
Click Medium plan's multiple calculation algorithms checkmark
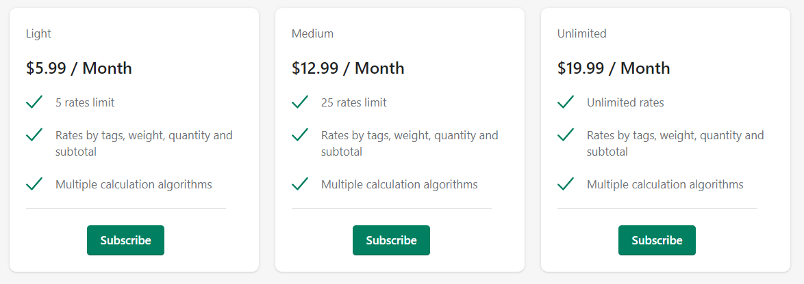click(300, 184)
